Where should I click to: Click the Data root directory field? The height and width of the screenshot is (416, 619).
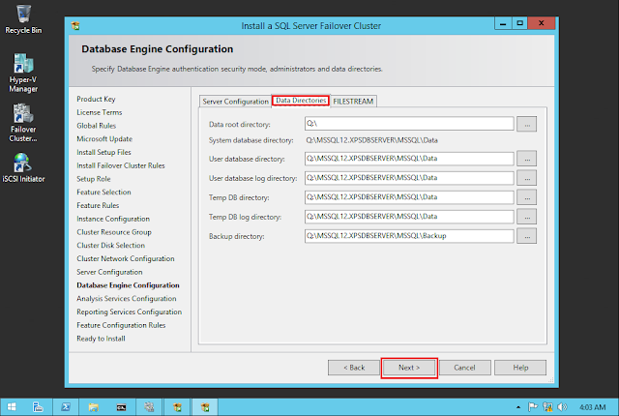pos(409,124)
